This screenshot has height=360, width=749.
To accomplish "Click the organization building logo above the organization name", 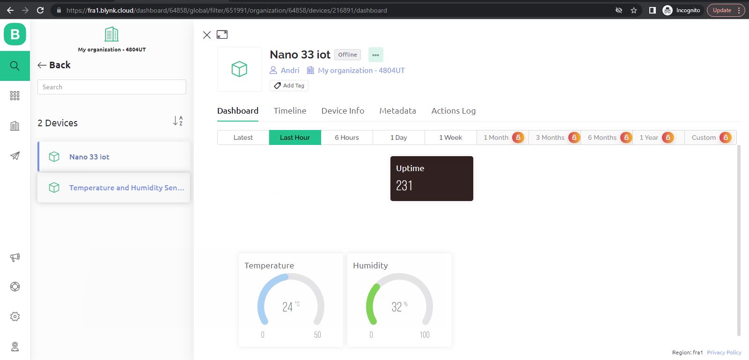I will [111, 34].
